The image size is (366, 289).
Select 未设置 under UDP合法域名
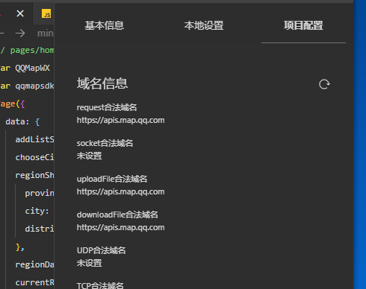pos(90,263)
